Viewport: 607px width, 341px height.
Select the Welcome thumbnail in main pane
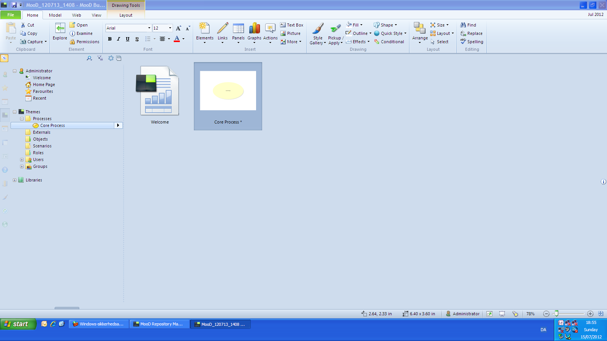click(x=159, y=95)
